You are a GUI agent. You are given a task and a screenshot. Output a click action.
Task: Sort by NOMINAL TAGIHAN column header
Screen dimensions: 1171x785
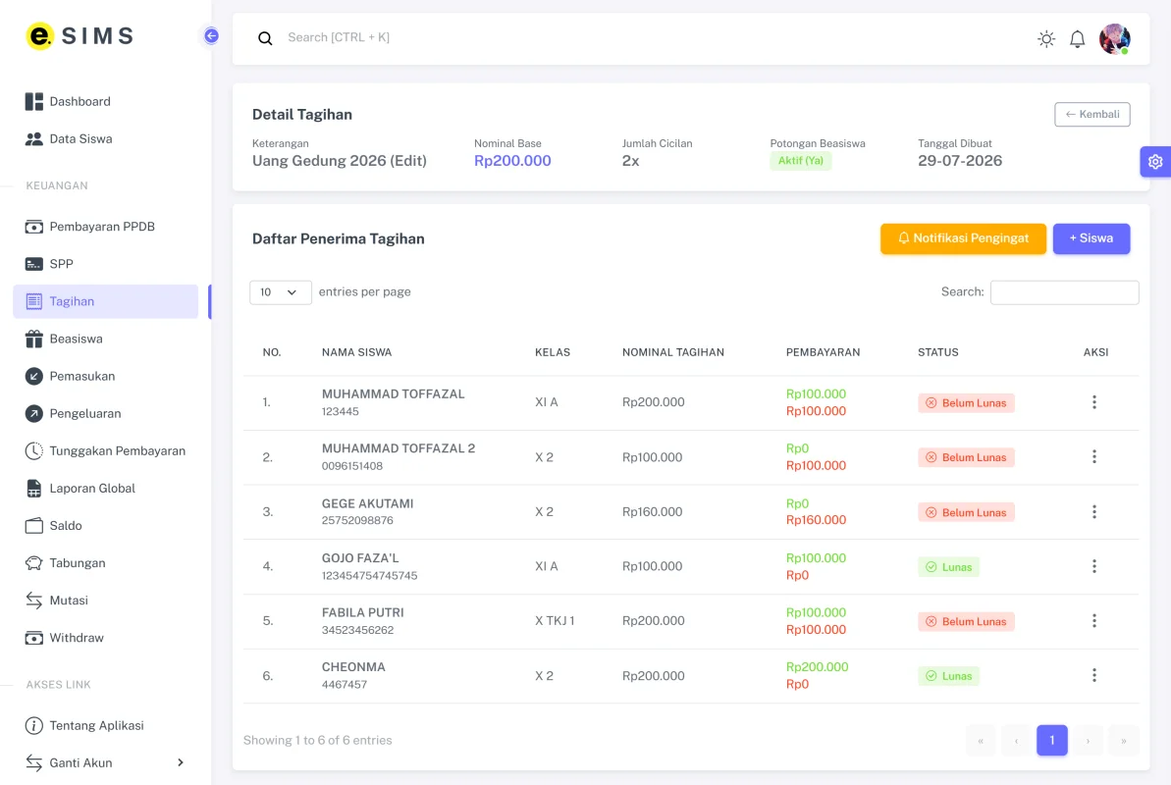(x=673, y=352)
